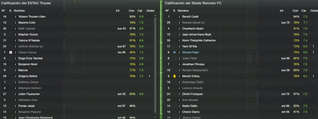The height and width of the screenshot is (119, 318).
Task: Click scroll down arrow in Troyes list
Action: click(x=155, y=117)
